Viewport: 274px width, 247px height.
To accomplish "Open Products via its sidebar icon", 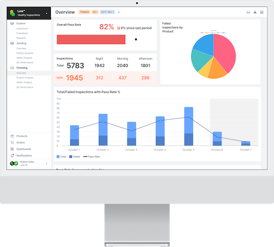I will [x=12, y=136].
